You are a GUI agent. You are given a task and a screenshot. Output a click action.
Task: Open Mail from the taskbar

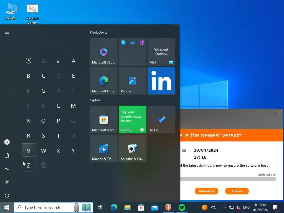tap(155, 207)
